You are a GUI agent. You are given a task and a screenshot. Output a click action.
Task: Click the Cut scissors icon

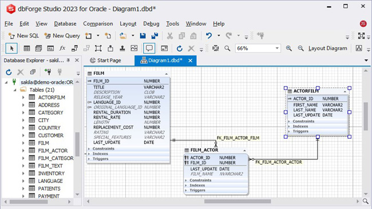click(x=170, y=36)
